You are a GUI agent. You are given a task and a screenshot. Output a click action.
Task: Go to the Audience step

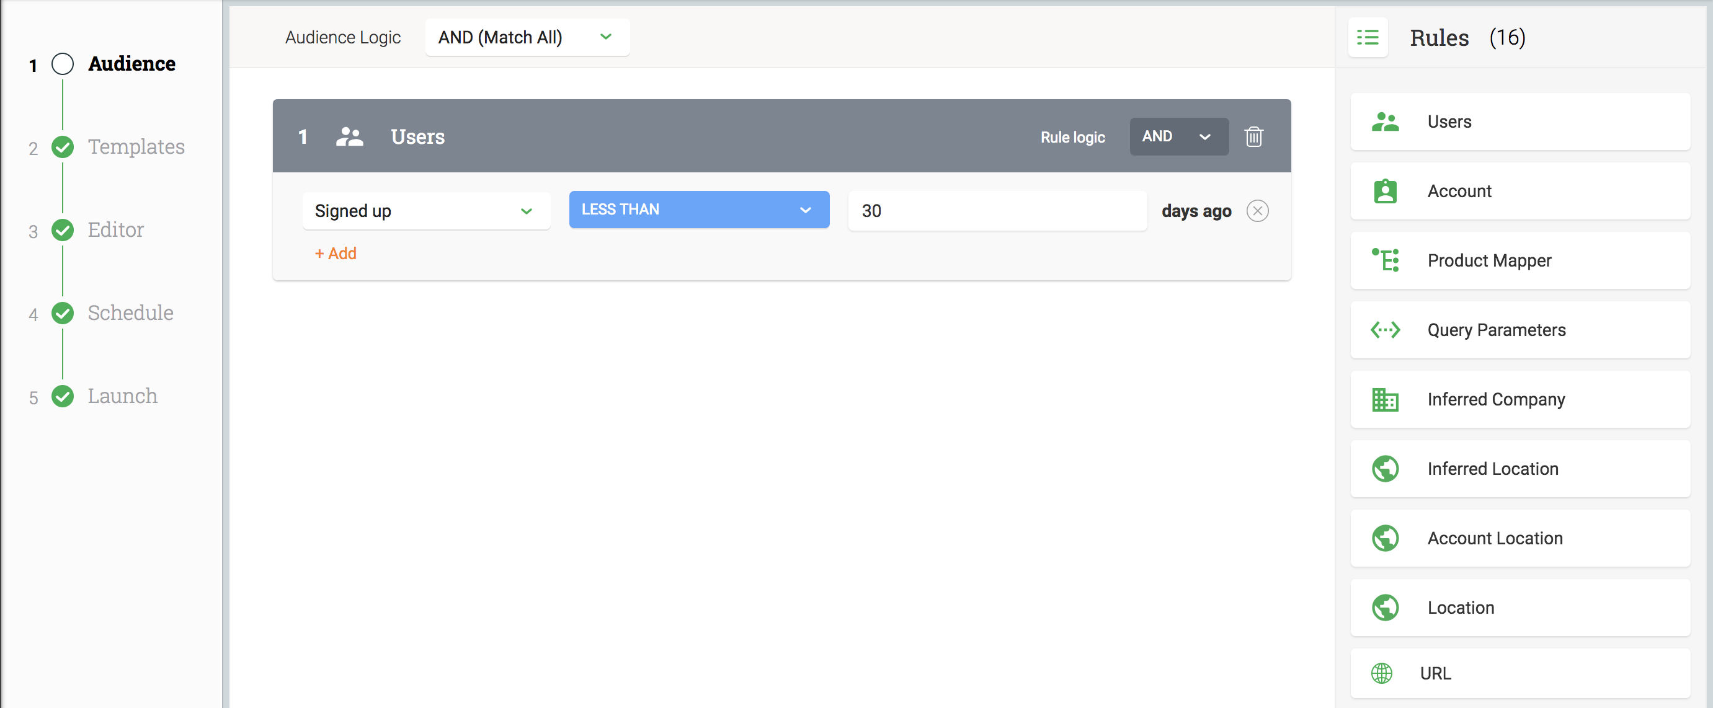point(131,64)
